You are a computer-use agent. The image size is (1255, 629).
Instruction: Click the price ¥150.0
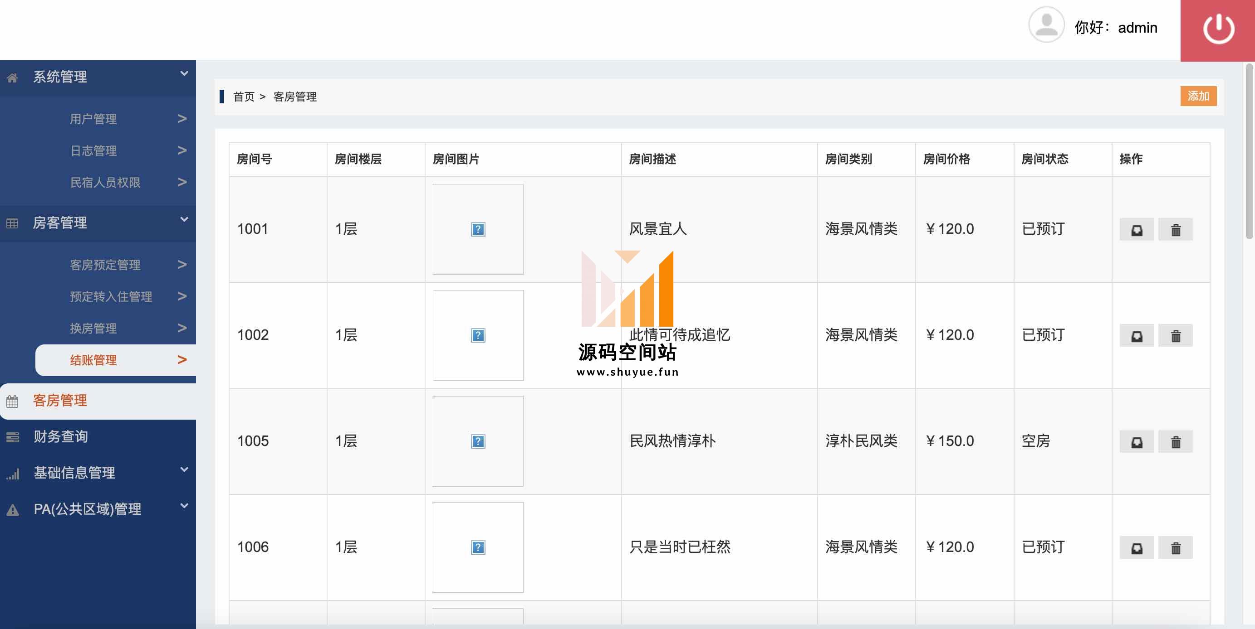click(x=950, y=441)
